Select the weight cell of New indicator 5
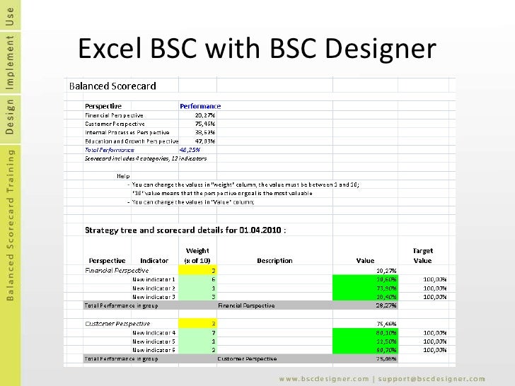515x386 pixels. point(198,341)
